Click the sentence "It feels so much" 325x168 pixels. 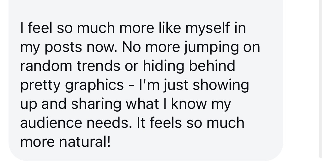[x=190, y=123]
